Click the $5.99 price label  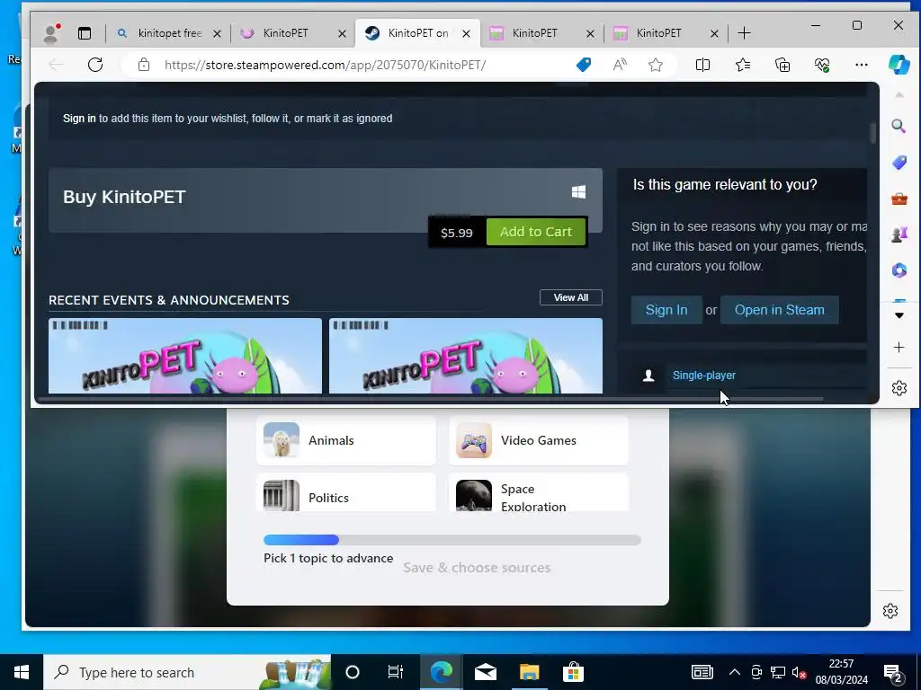[x=456, y=233]
